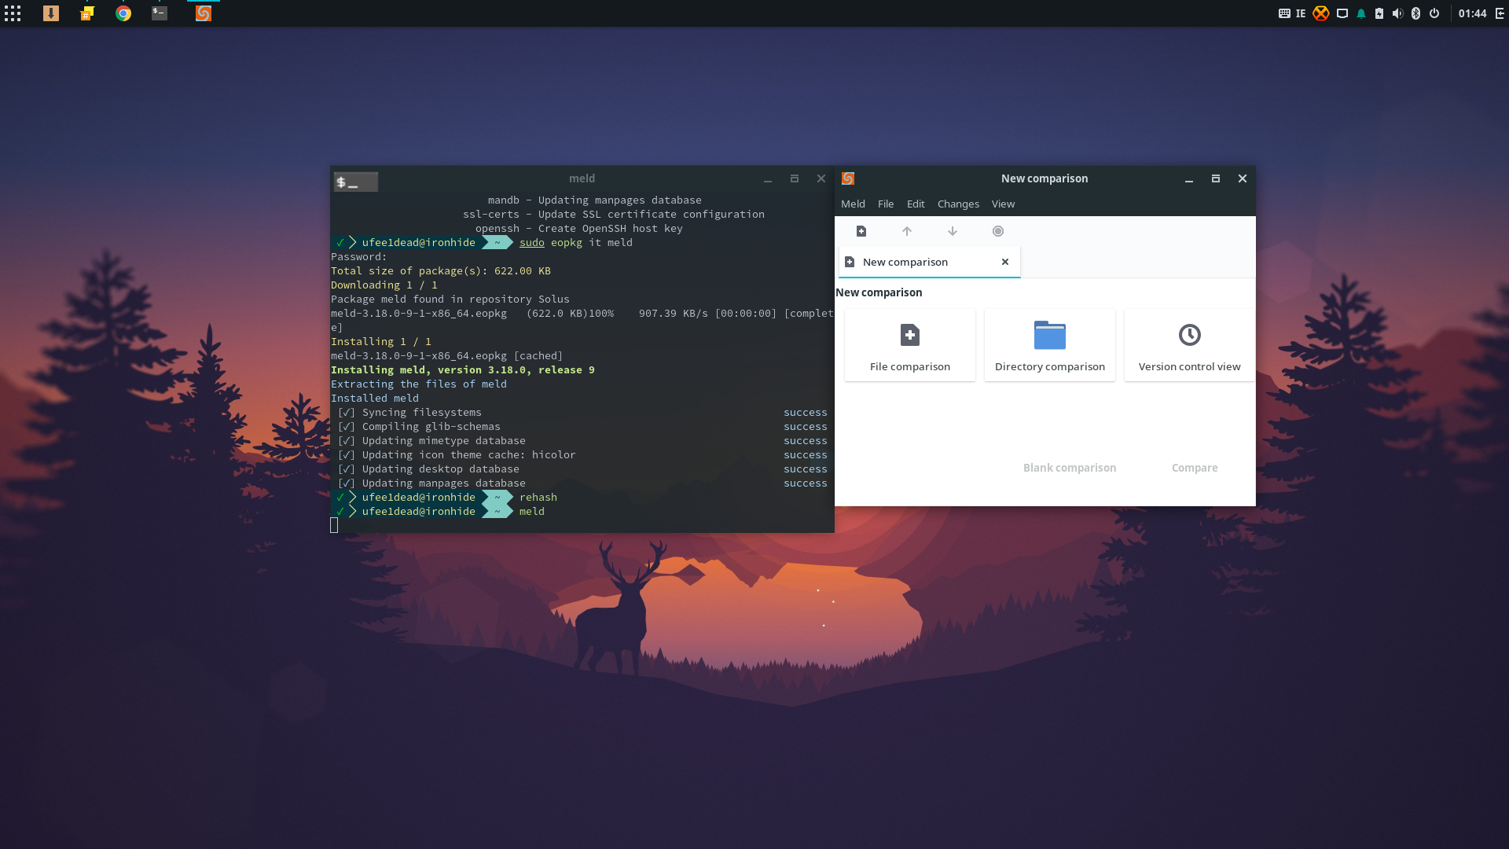The height and width of the screenshot is (849, 1509).
Task: Click the display monitor tray icon
Action: [1342, 13]
